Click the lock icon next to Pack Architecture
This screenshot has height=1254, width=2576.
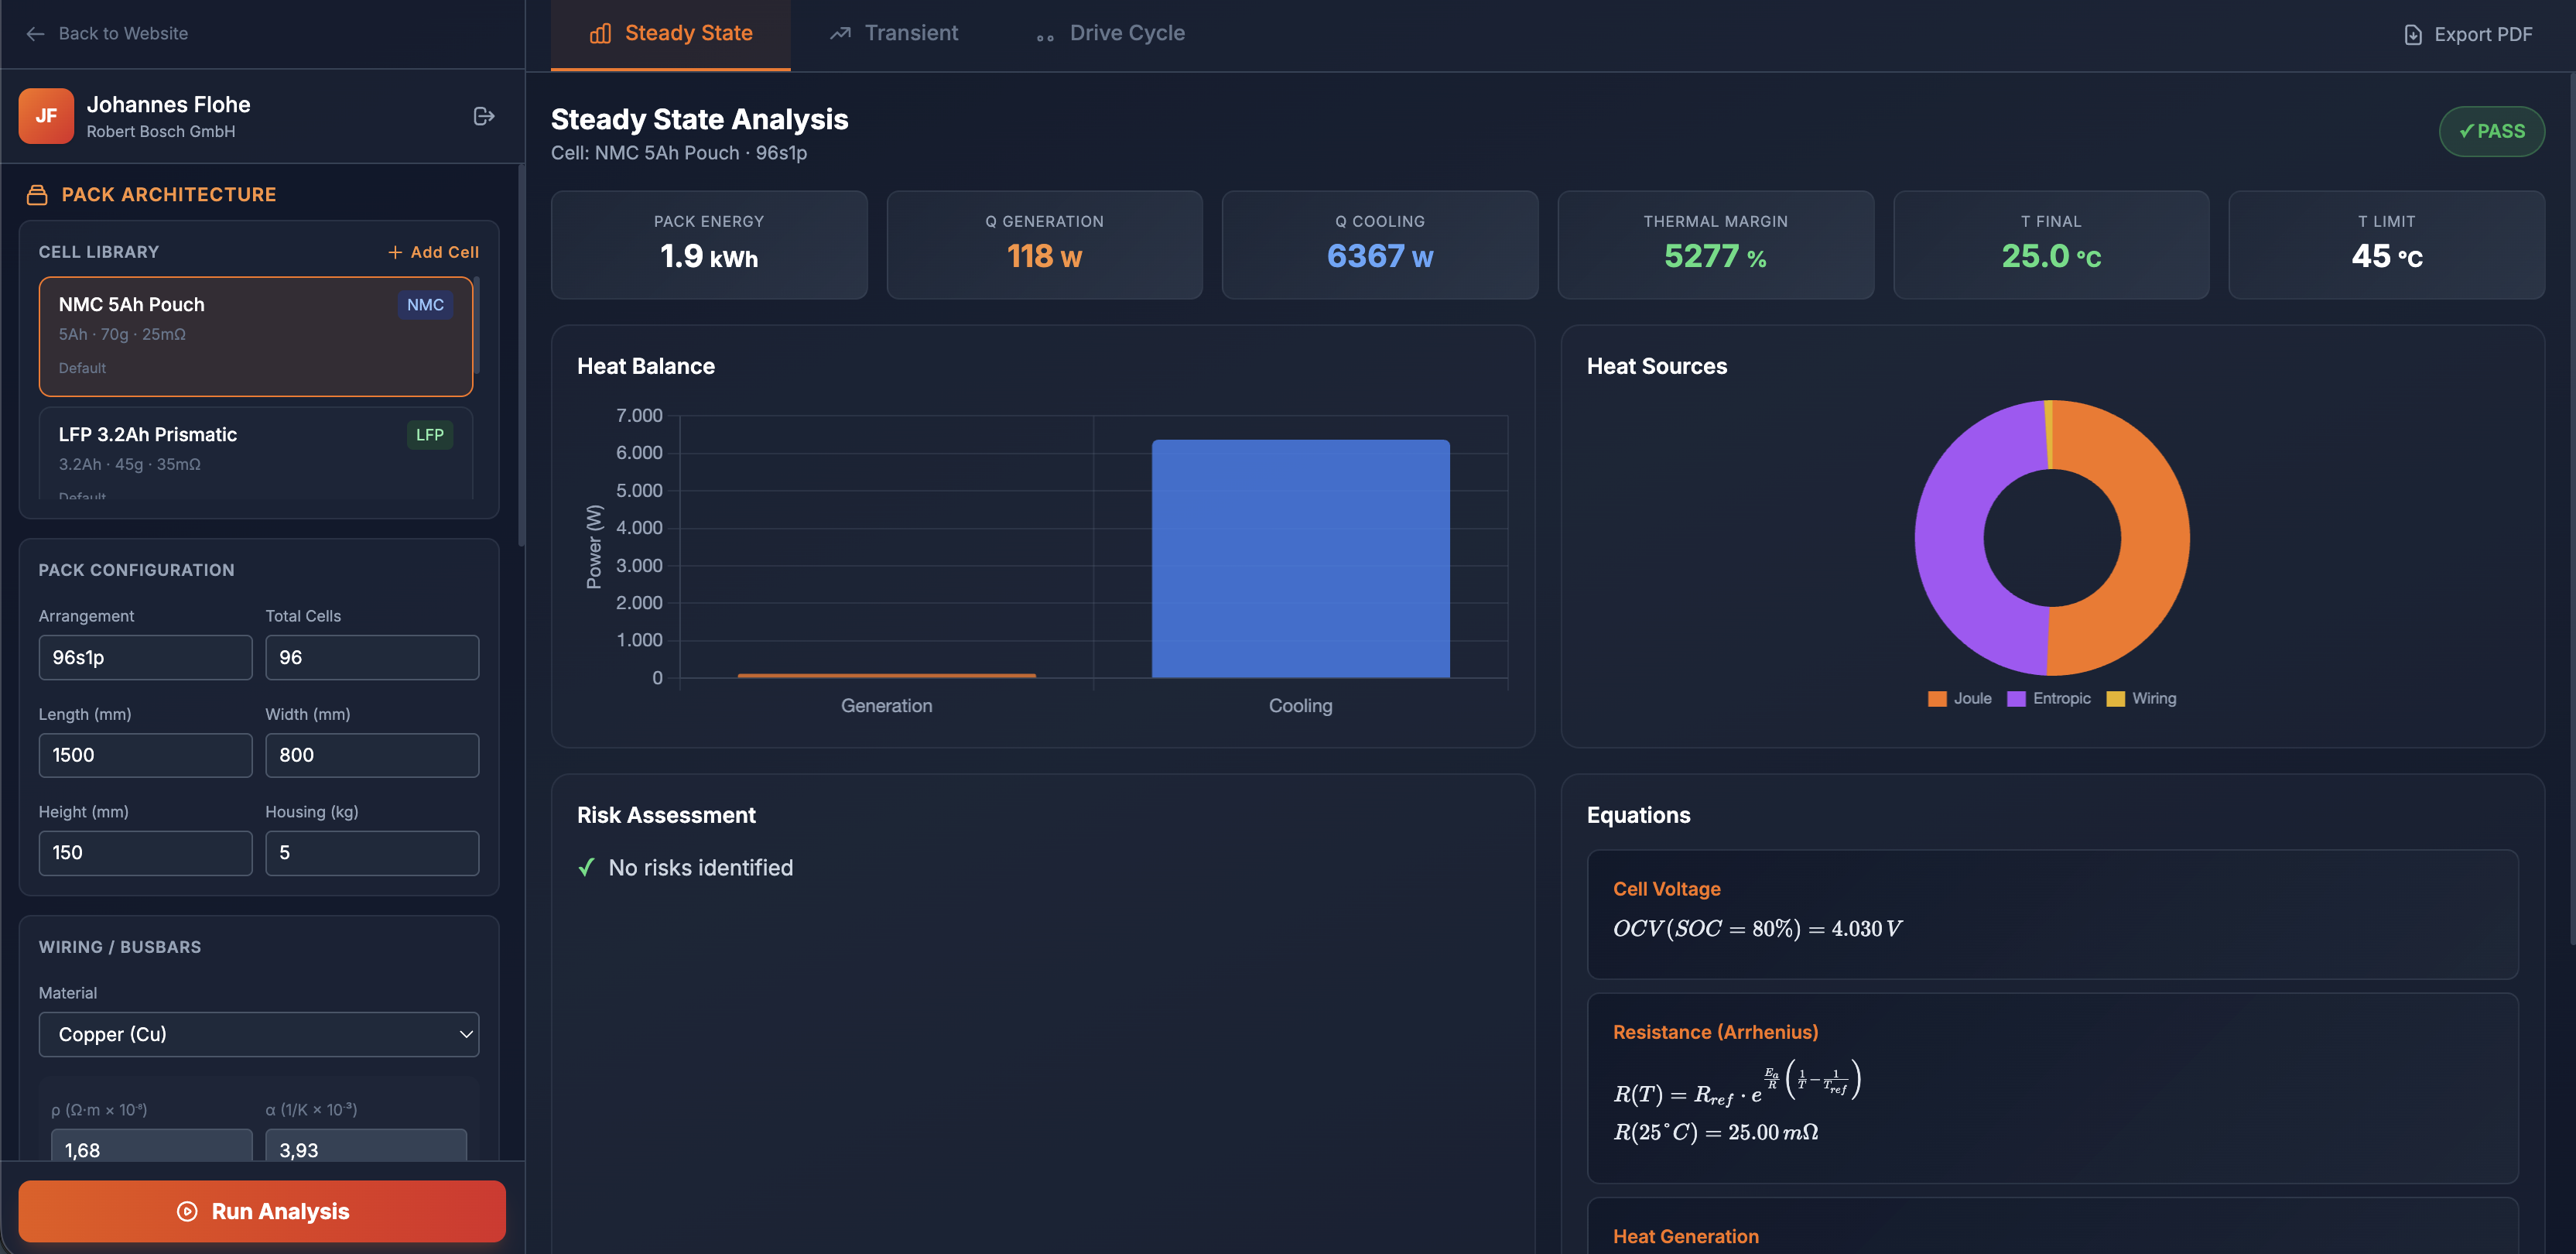click(x=38, y=194)
